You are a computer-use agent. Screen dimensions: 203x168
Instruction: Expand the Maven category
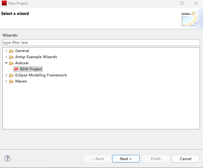pos(6,81)
